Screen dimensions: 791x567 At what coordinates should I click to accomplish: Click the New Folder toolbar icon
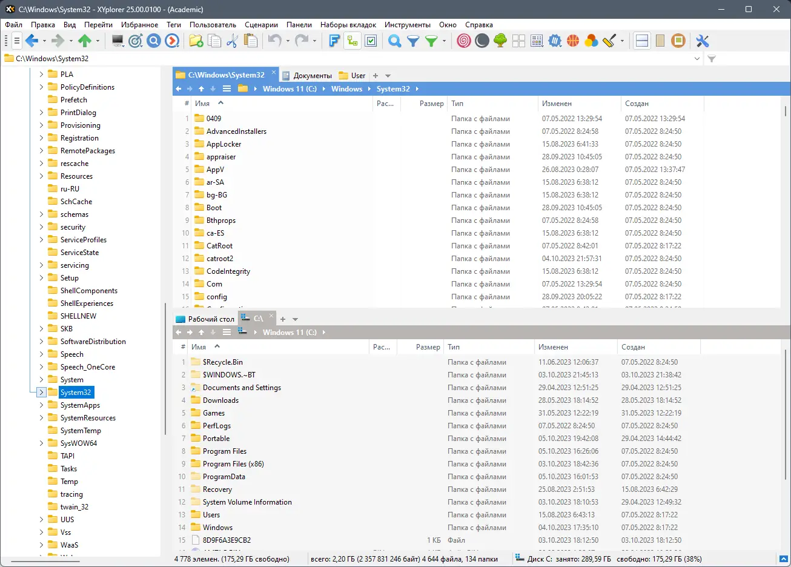pyautogui.click(x=195, y=41)
